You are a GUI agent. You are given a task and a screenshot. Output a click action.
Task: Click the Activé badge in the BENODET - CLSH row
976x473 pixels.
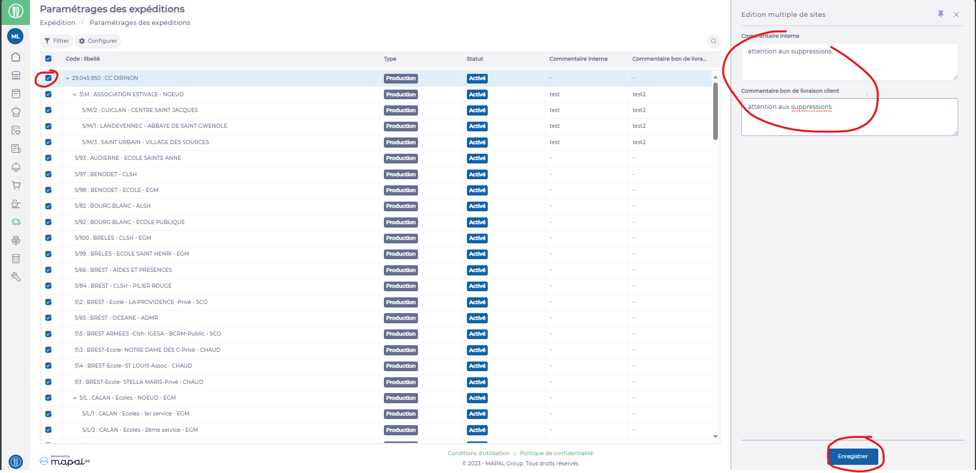pos(477,174)
